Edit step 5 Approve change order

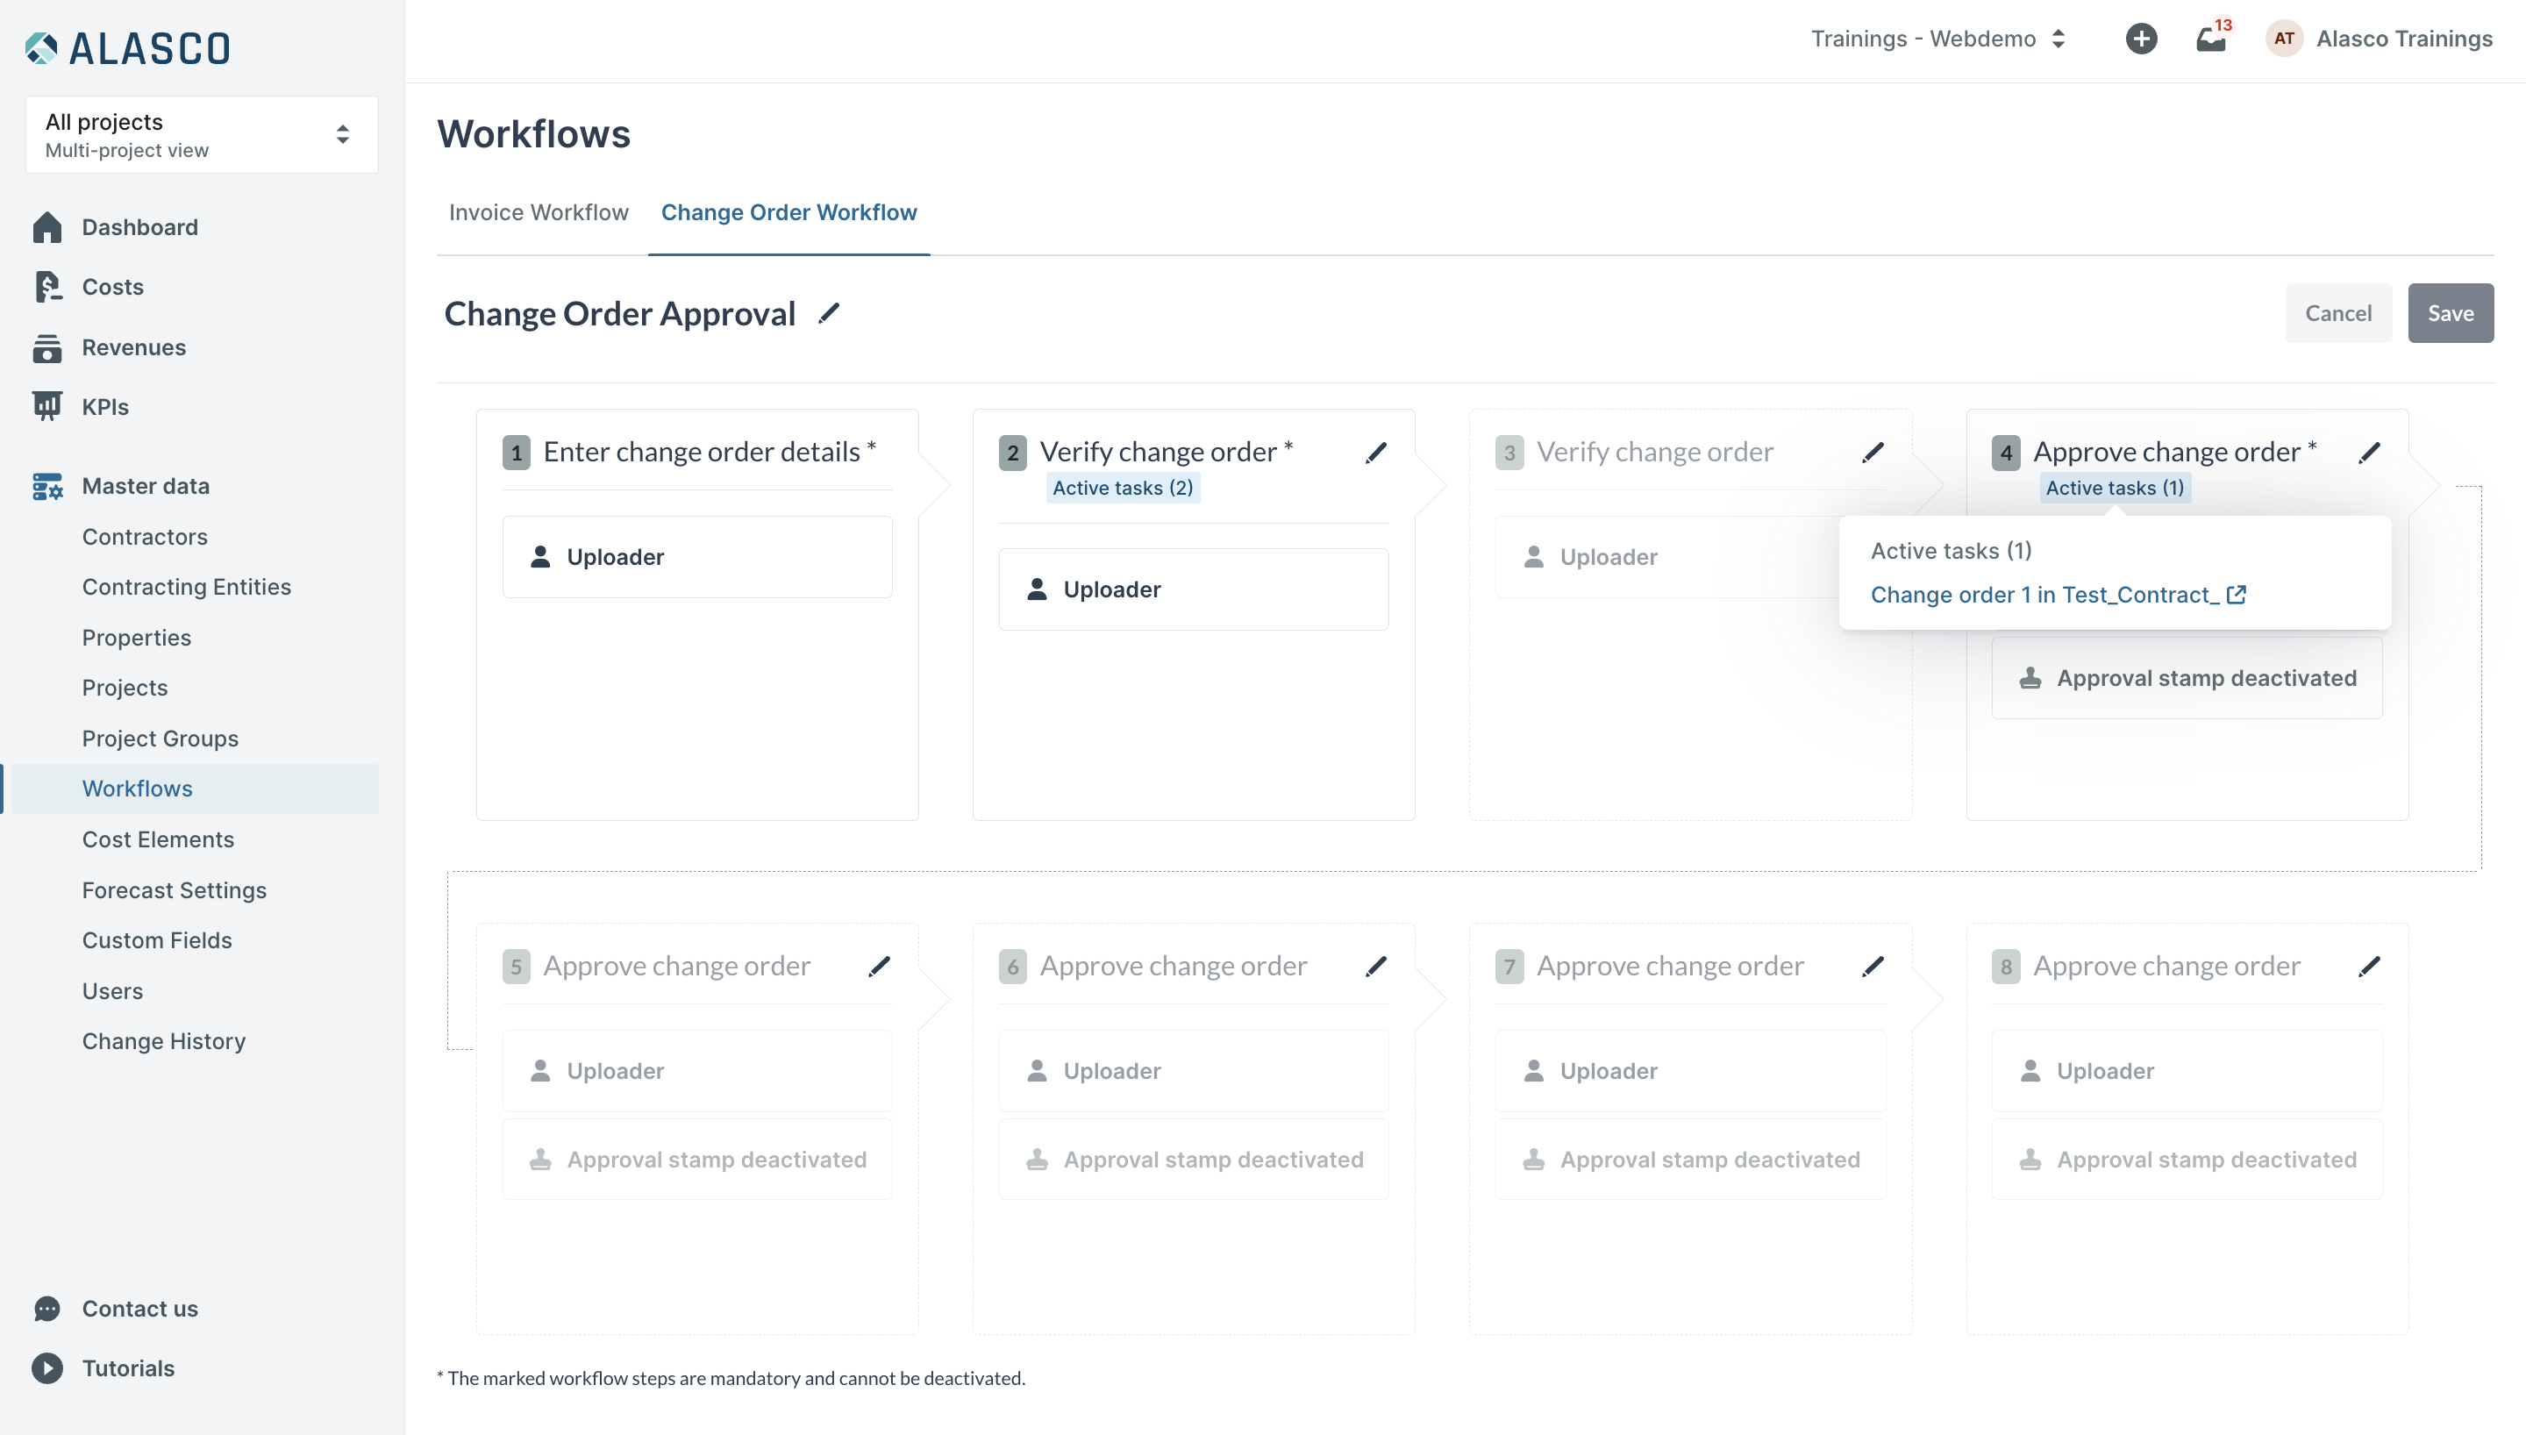880,967
